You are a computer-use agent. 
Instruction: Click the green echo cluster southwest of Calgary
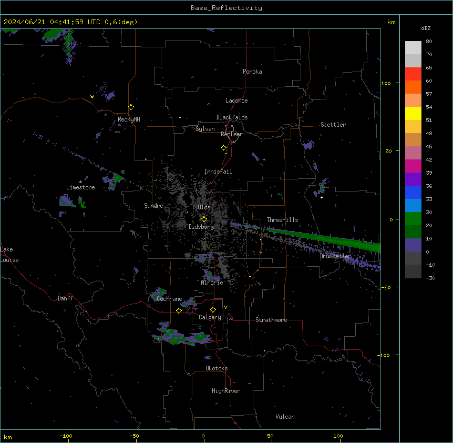182,336
